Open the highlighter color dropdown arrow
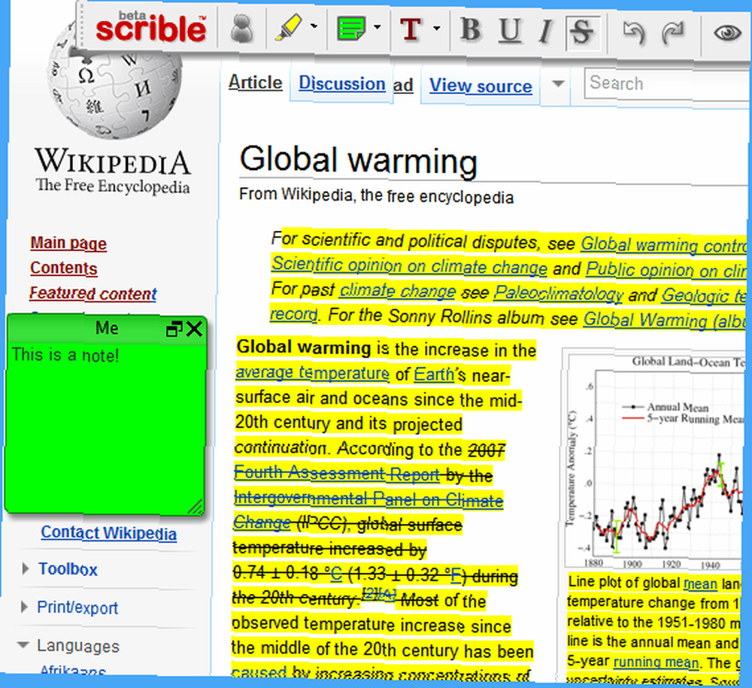Viewport: 752px width, 688px height. tap(314, 26)
